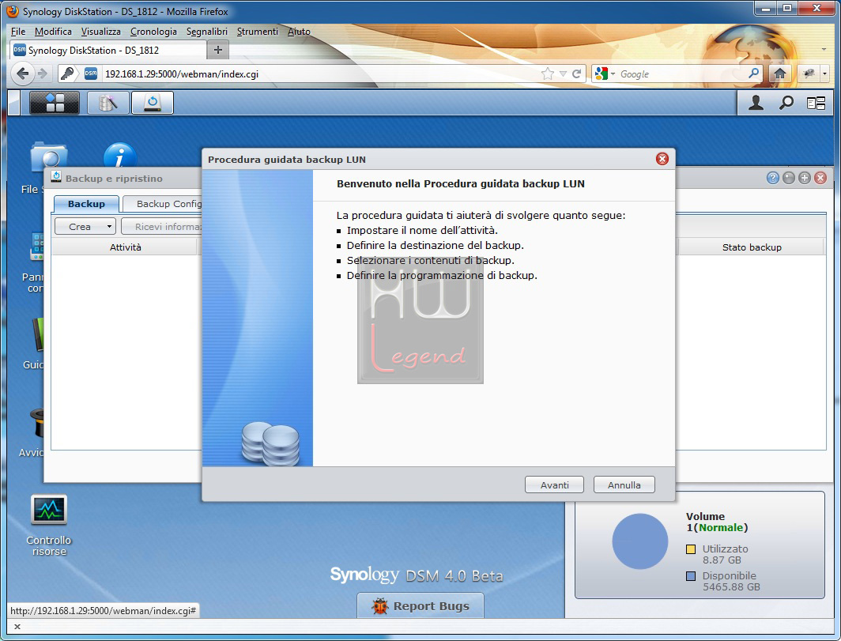
Task: Expand the Crea dropdown button
Action: (x=109, y=226)
